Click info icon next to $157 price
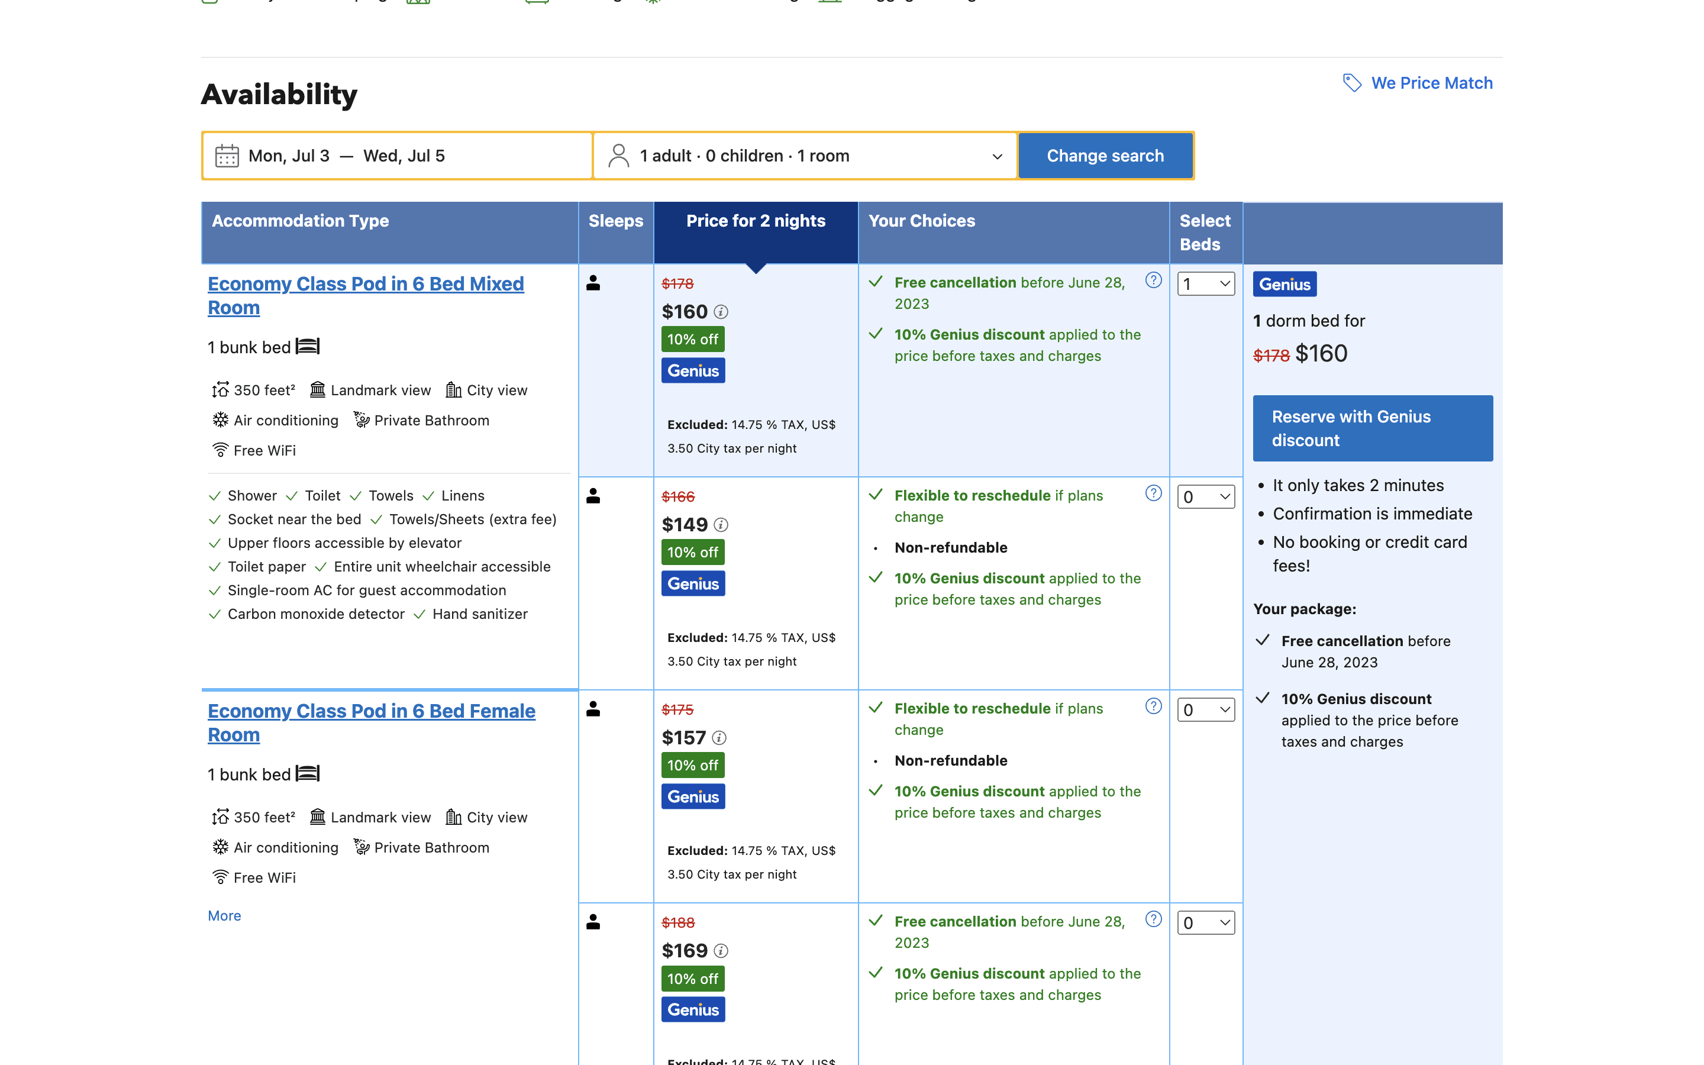Screen dimensions: 1704x1065 click(x=719, y=737)
